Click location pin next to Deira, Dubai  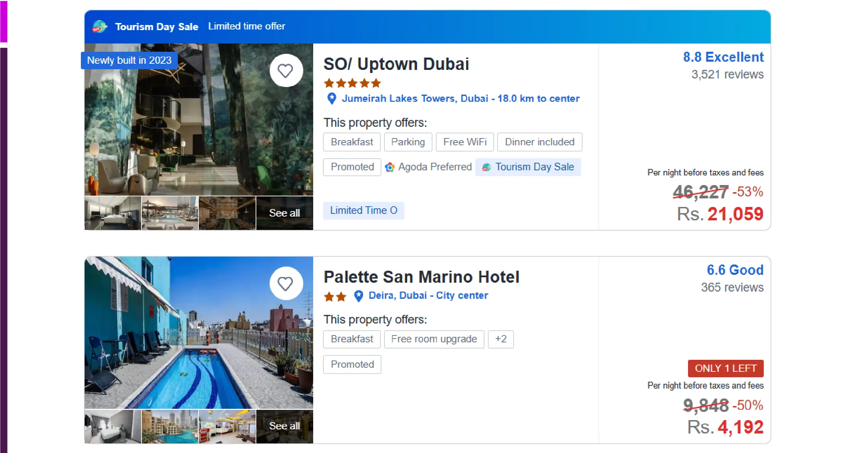tap(358, 296)
